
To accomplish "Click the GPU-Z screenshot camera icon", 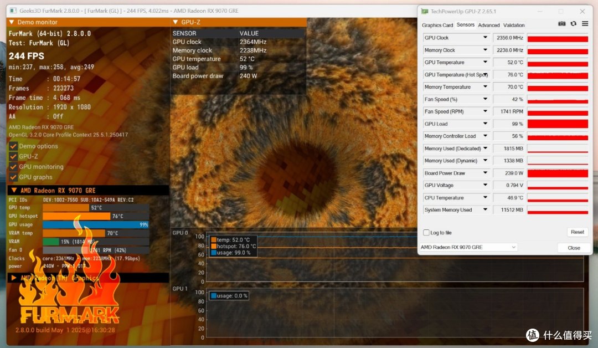I will point(562,24).
